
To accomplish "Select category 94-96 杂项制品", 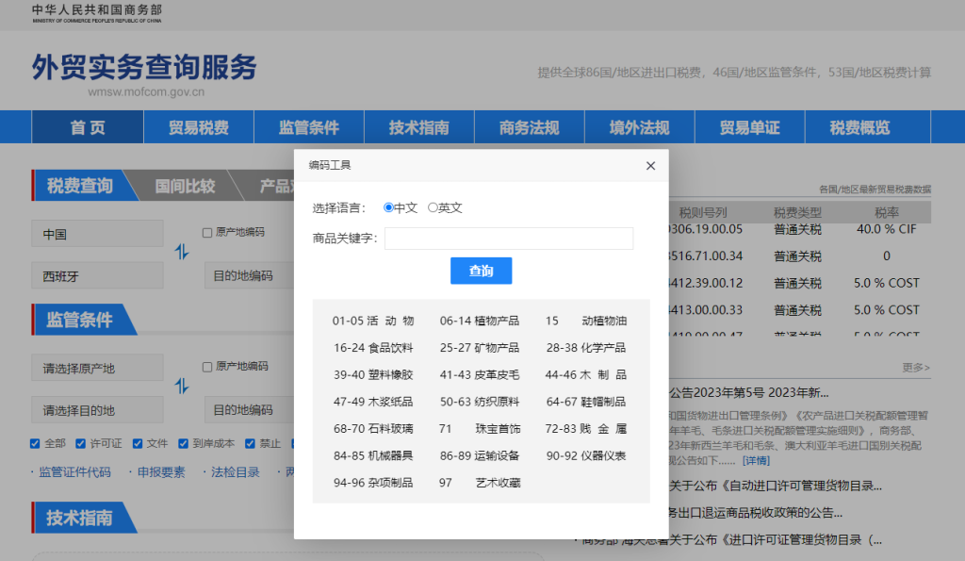I will [x=373, y=484].
